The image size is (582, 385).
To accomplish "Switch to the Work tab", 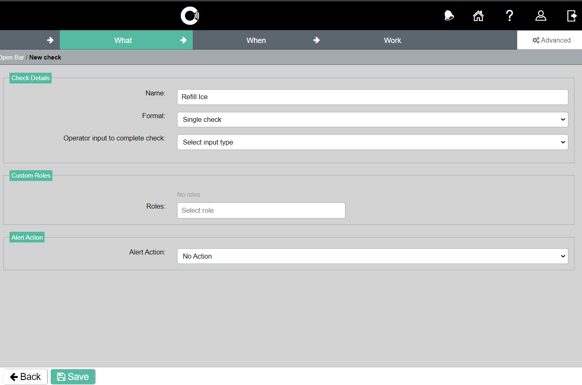I will pyautogui.click(x=392, y=40).
